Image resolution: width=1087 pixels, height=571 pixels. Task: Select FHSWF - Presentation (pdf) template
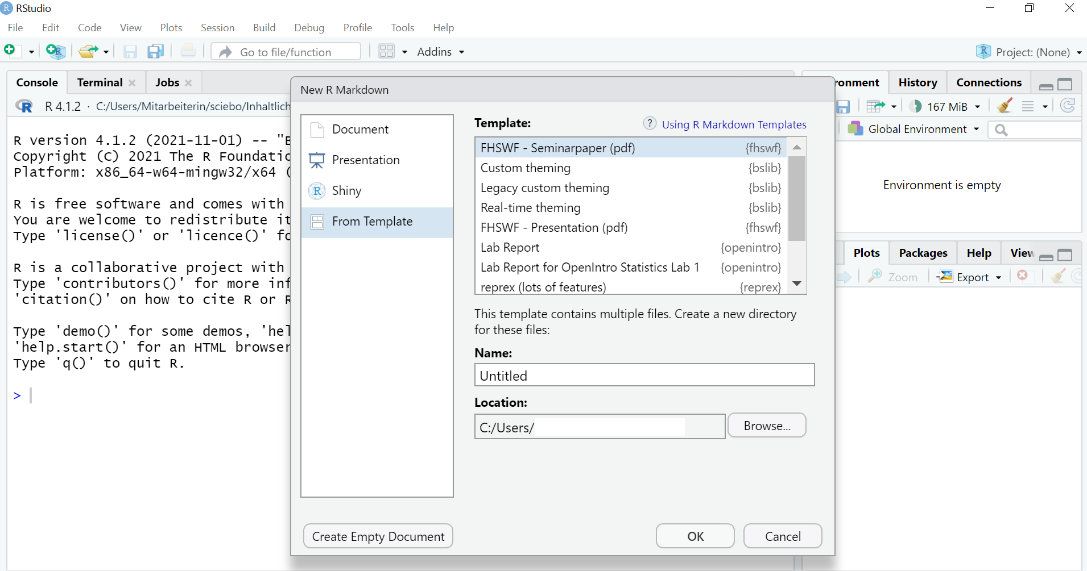[x=631, y=227]
